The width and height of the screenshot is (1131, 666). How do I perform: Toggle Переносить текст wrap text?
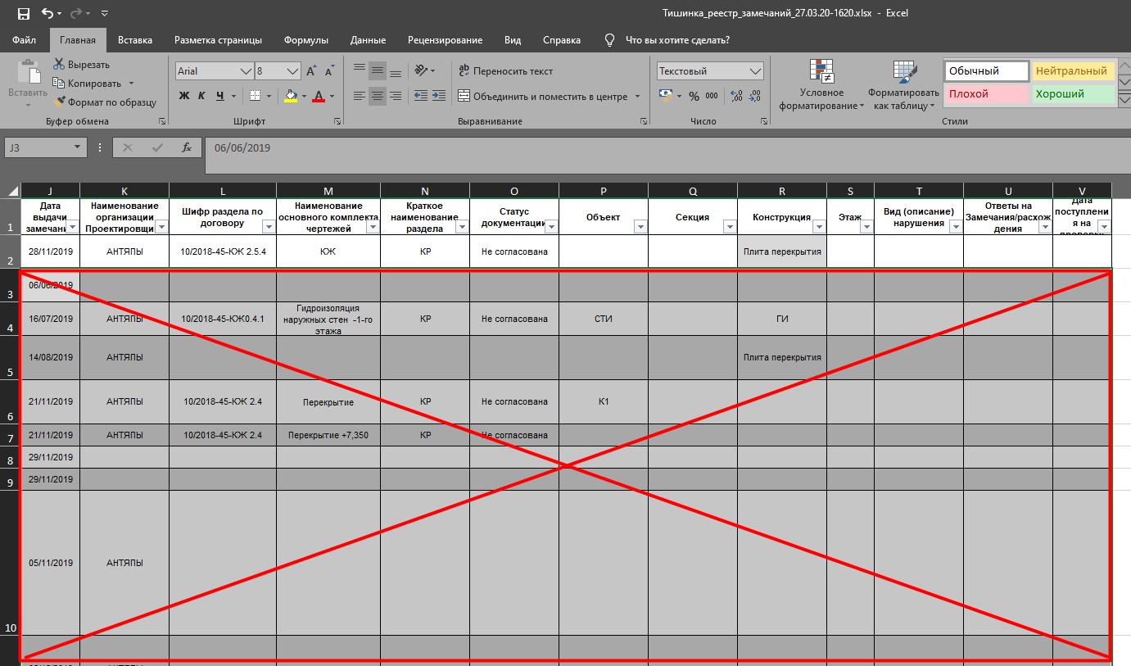[505, 71]
